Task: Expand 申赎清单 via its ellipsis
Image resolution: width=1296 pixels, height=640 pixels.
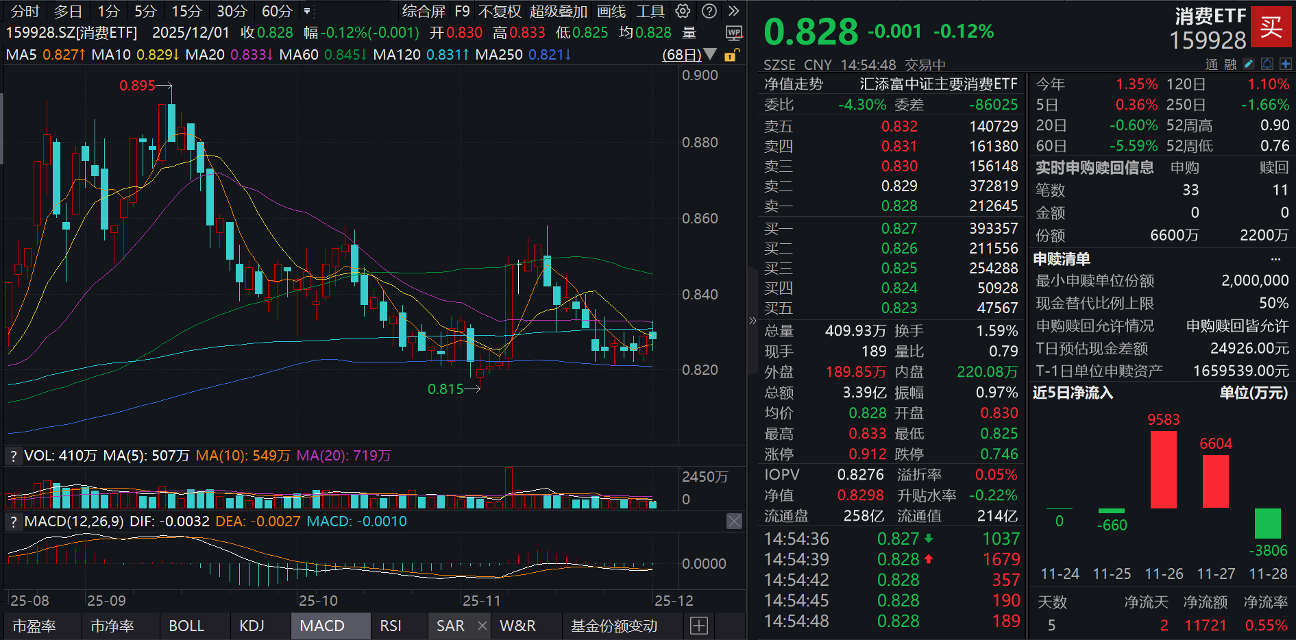Action: [1275, 259]
